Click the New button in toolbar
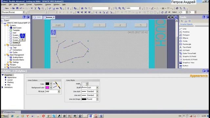Image resolution: width=210 pixels, height=118 pixels. 6,8
